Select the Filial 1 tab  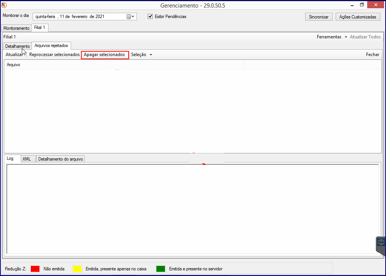click(39, 27)
